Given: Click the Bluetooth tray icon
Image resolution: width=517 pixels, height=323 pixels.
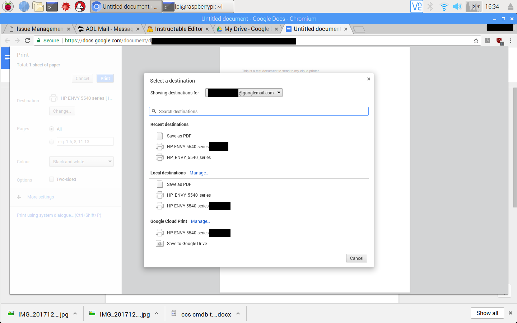Looking at the screenshot, I should [x=430, y=6].
